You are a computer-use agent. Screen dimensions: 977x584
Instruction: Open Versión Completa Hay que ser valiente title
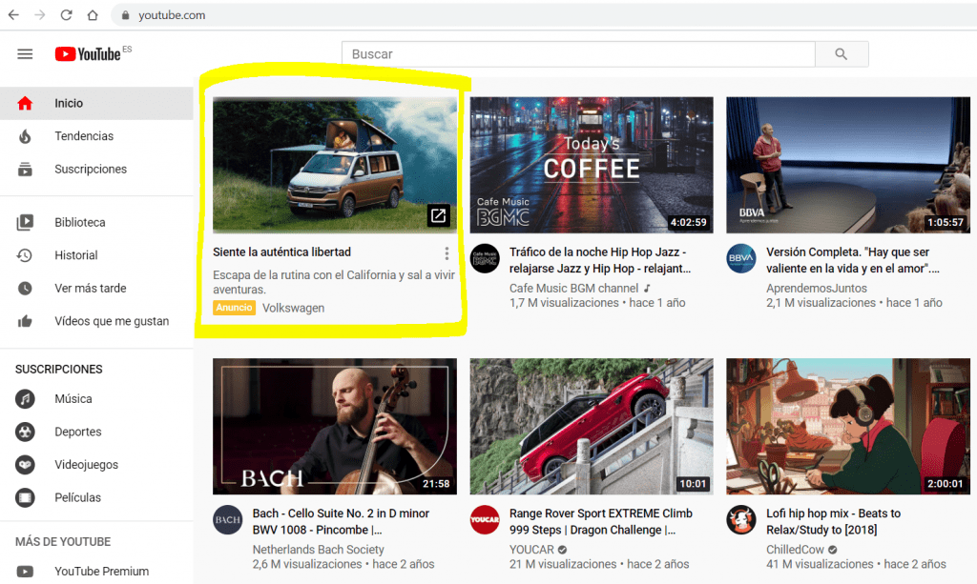(x=852, y=260)
